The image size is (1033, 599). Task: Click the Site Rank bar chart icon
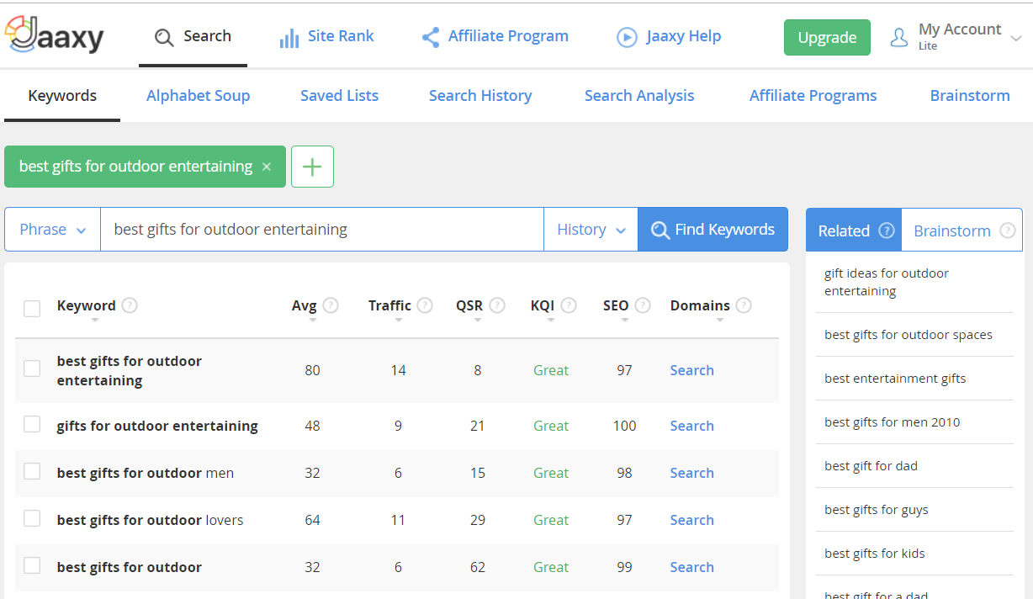pyautogui.click(x=289, y=38)
